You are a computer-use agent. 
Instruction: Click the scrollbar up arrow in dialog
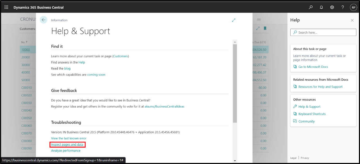[235, 42]
